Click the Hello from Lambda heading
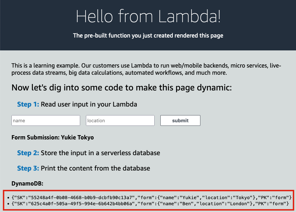The height and width of the screenshot is (212, 296). (148, 16)
